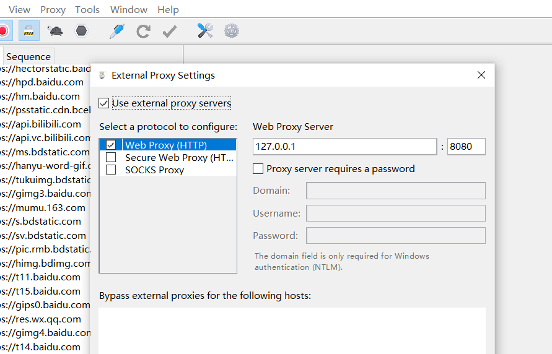
Task: Select the api.bilibili.com host entry
Action: (x=41, y=124)
